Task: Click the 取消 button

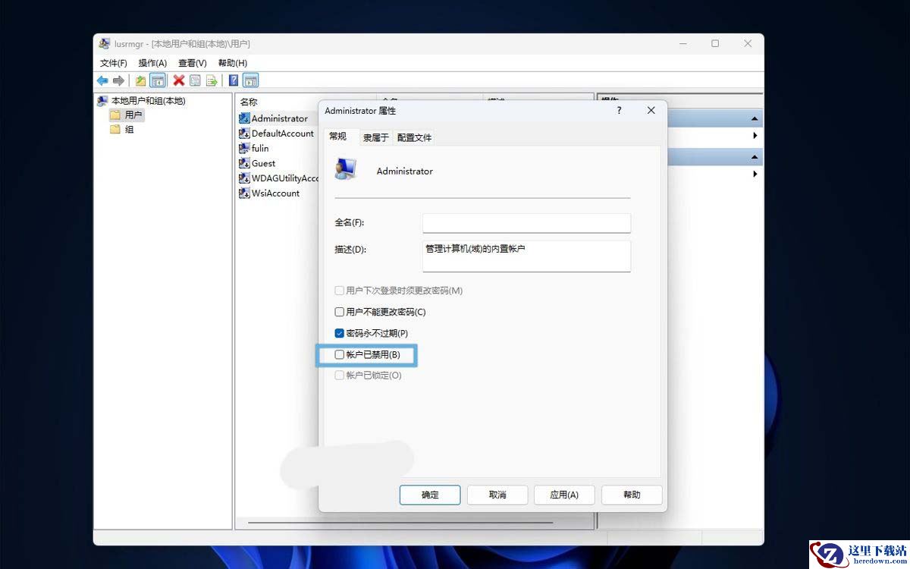Action: [x=497, y=495]
